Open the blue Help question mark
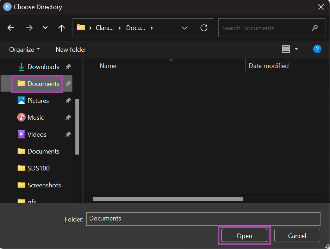 pyautogui.click(x=317, y=49)
